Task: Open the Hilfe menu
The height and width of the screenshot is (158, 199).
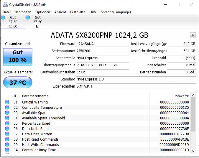Action: click(93, 12)
